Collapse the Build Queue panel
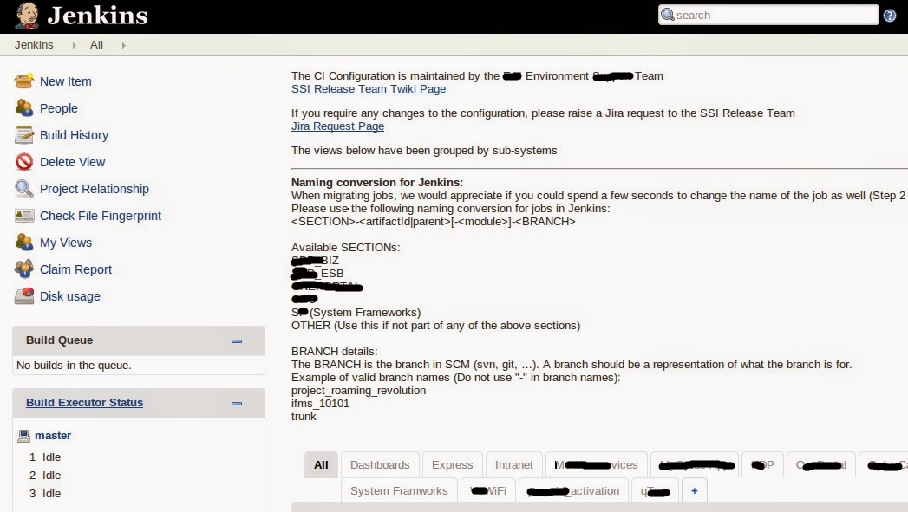 coord(236,340)
